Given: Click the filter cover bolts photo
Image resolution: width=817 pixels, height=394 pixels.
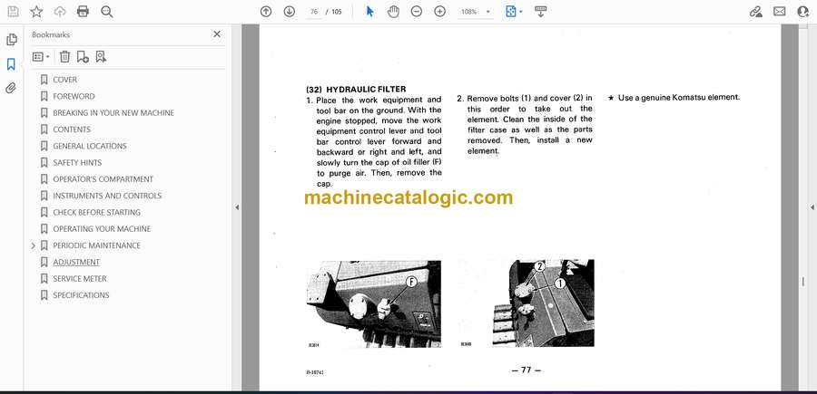Looking at the screenshot, I should coord(543,303).
